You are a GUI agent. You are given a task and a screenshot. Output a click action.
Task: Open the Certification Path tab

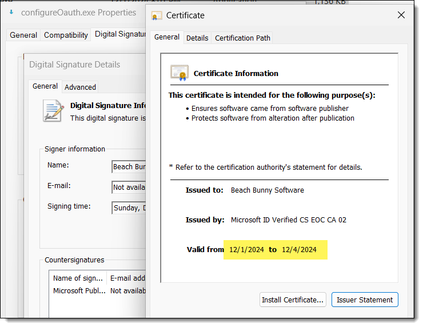[x=242, y=38]
